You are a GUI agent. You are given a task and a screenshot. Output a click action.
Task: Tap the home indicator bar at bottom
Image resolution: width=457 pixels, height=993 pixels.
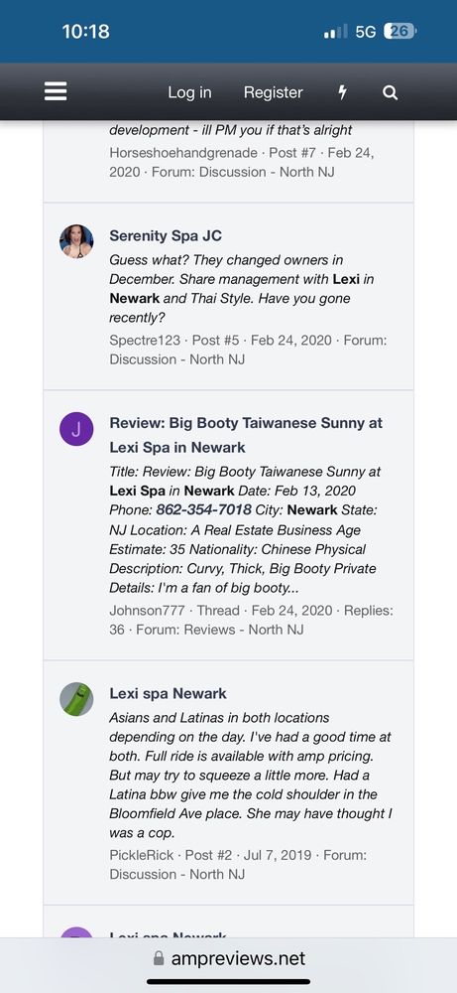coord(228,982)
